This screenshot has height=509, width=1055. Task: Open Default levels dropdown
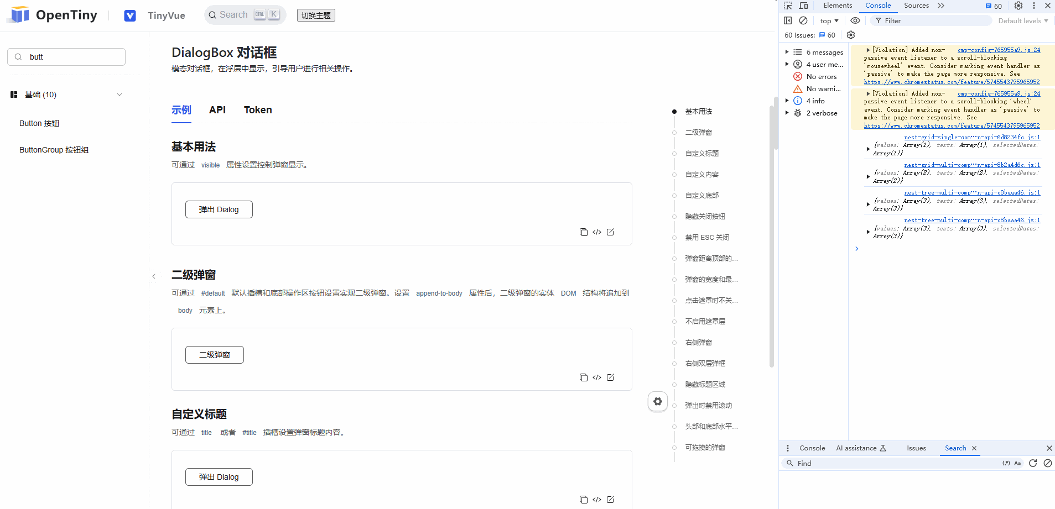pos(1023,20)
